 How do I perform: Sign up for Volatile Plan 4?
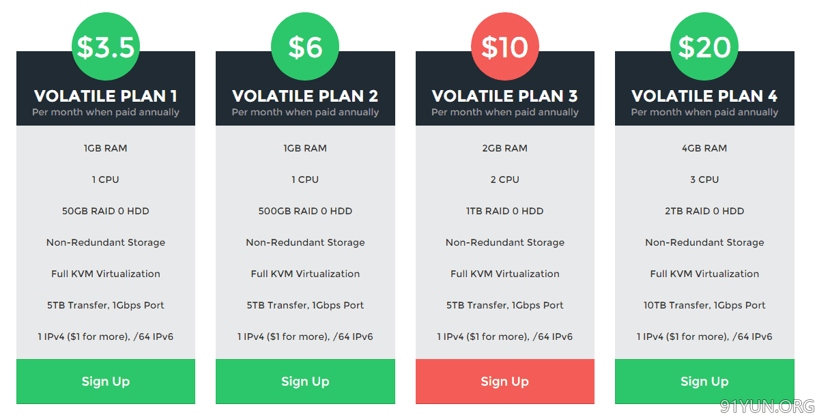pyautogui.click(x=704, y=381)
